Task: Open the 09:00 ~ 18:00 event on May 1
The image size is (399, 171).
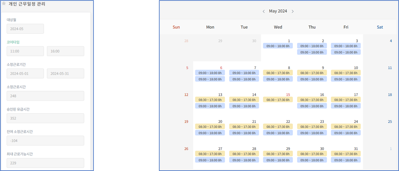Action: [x=278, y=46]
